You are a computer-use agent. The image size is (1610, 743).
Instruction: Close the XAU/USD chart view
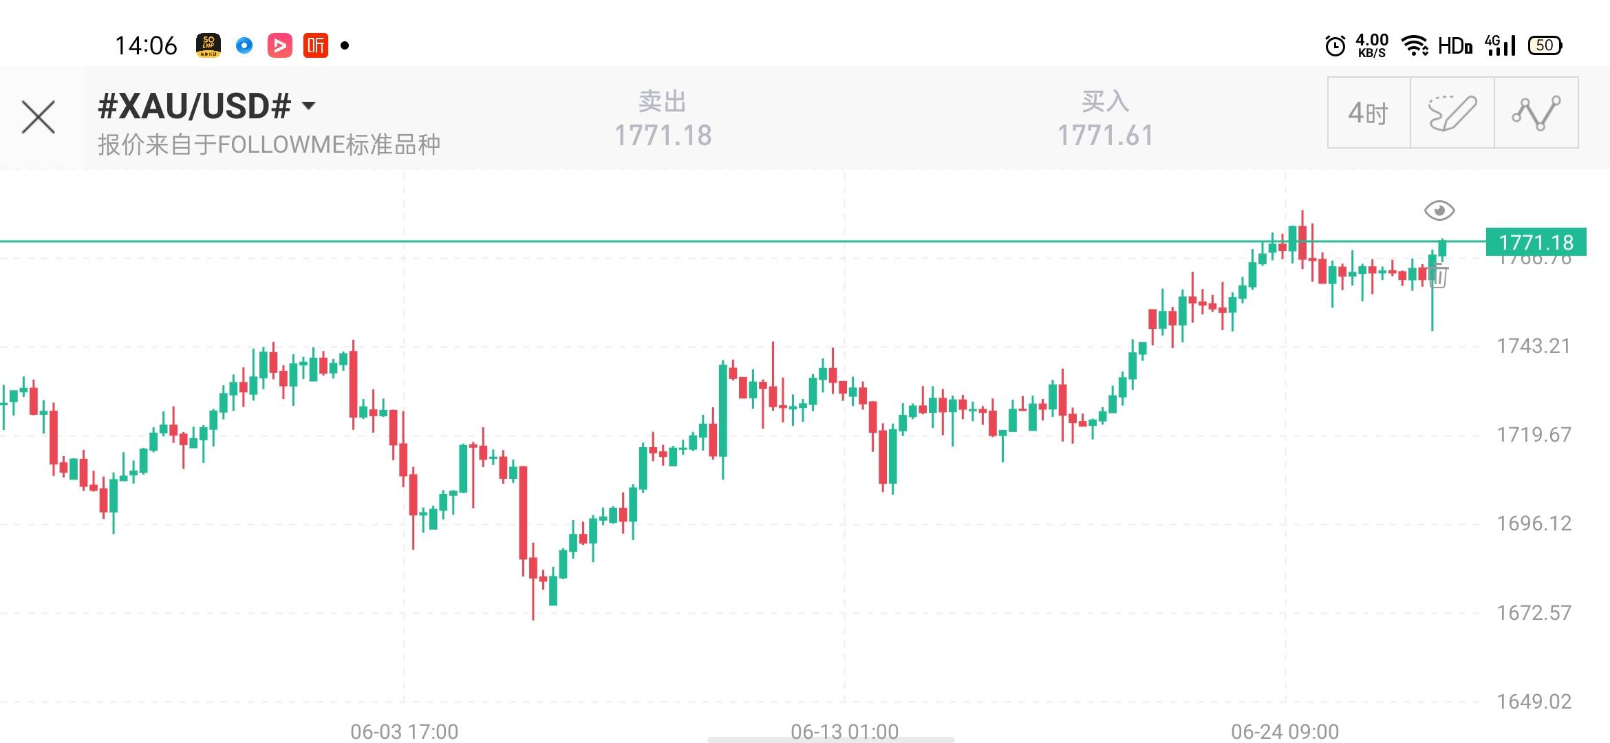click(x=39, y=117)
